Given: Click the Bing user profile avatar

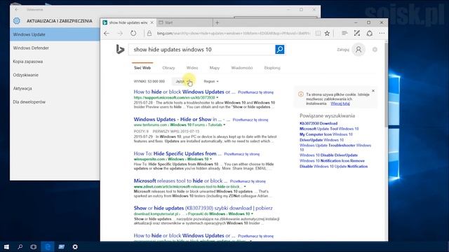Looking at the screenshot, I should click(358, 50).
